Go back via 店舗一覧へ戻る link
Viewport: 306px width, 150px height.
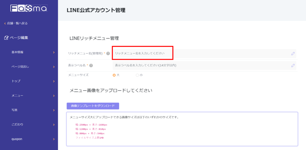pos(17,23)
